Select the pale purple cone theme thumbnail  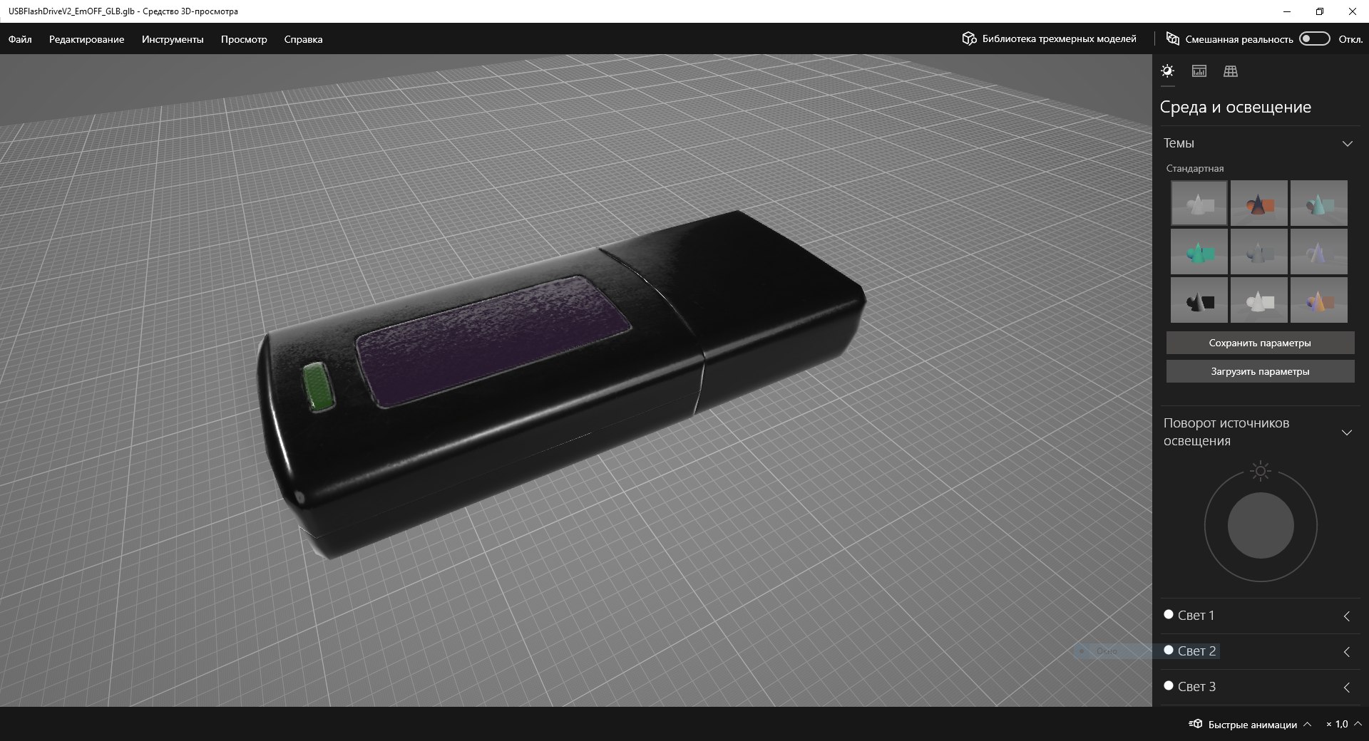tap(1319, 252)
